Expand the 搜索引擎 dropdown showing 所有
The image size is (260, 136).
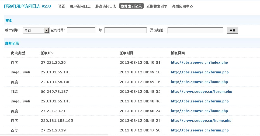[x=36, y=30]
